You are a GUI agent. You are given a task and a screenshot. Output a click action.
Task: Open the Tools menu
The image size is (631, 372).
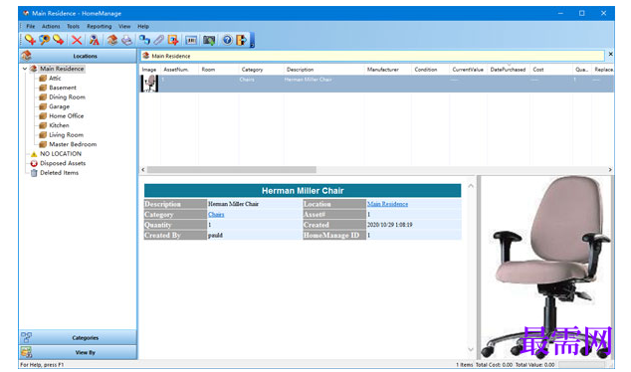pos(73,26)
